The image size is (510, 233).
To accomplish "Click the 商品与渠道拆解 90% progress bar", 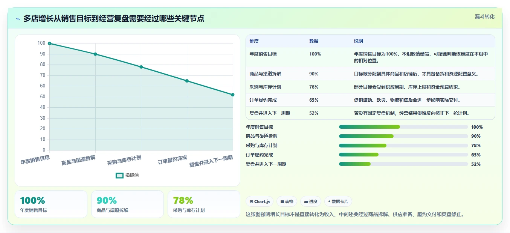I will [403, 136].
